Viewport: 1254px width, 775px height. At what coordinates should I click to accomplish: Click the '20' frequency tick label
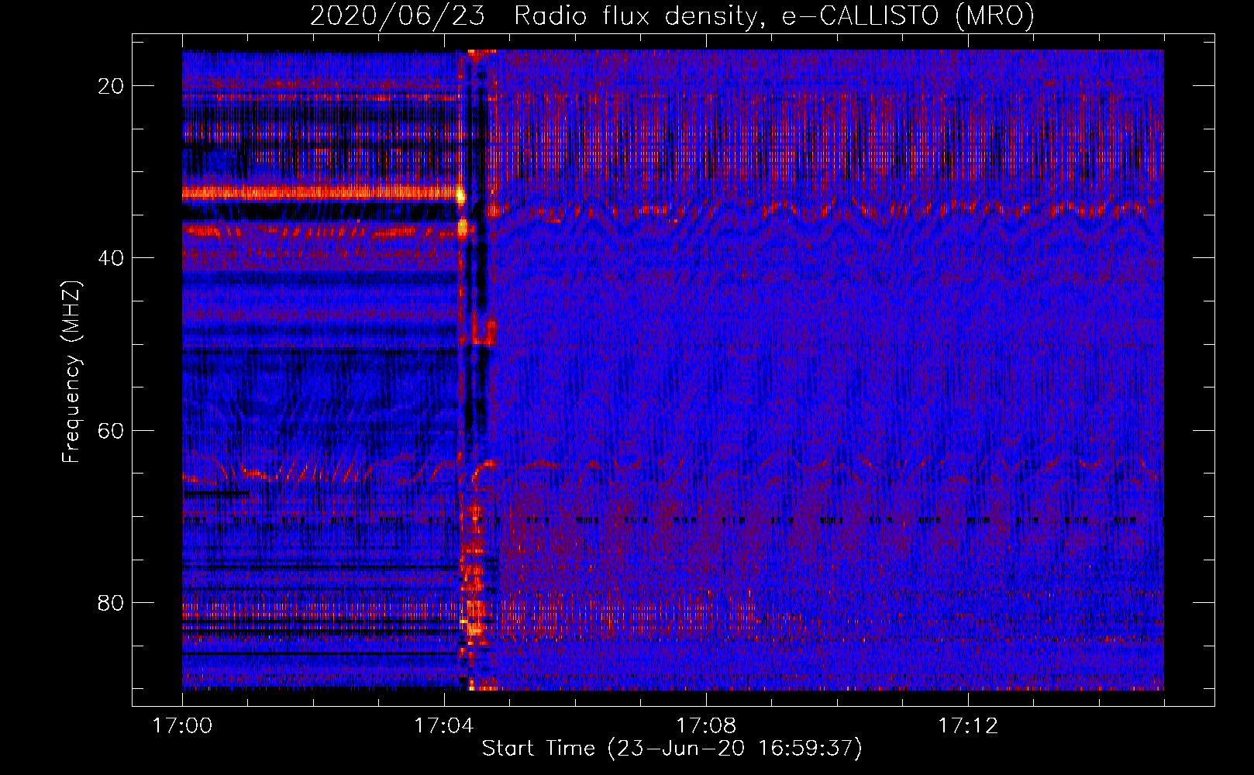[112, 85]
